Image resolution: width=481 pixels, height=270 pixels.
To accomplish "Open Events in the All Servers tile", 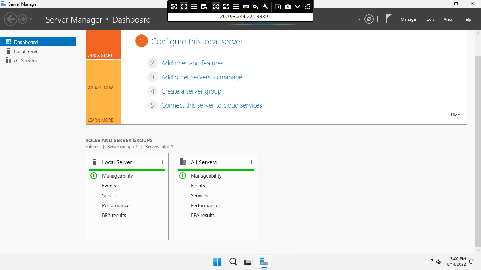I will coord(198,186).
